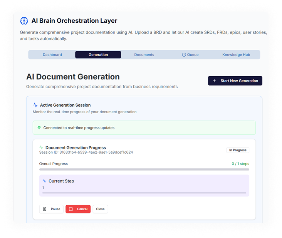Click the 'Document Generation Progress' heading
The image size is (282, 238).
[76, 147]
